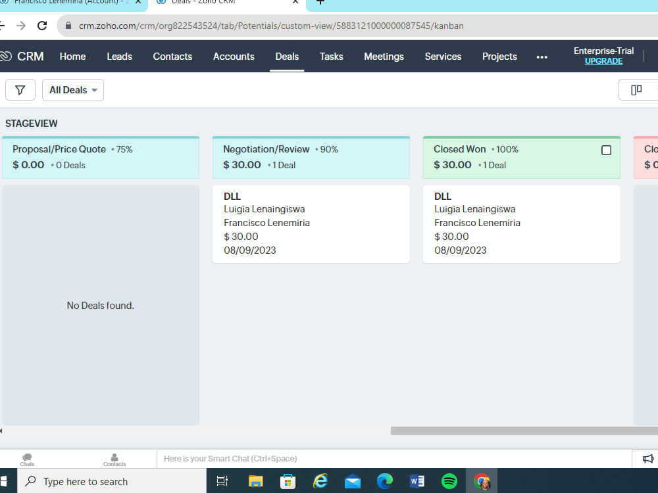Click the Enterprise-Trial label

click(x=603, y=51)
